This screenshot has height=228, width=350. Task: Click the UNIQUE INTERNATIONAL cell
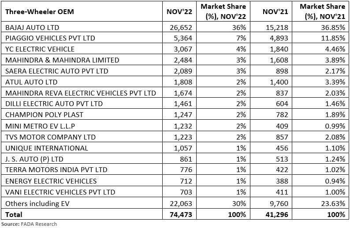point(46,148)
